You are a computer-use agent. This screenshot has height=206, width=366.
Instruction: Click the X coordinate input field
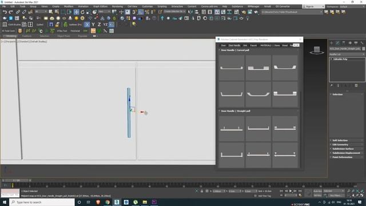218,191
